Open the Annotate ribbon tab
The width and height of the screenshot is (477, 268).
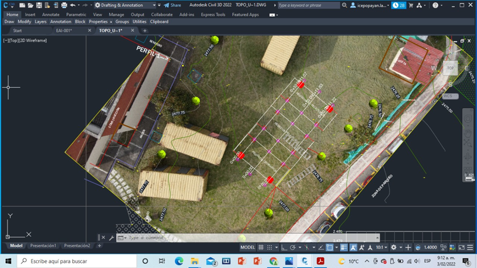51,15
